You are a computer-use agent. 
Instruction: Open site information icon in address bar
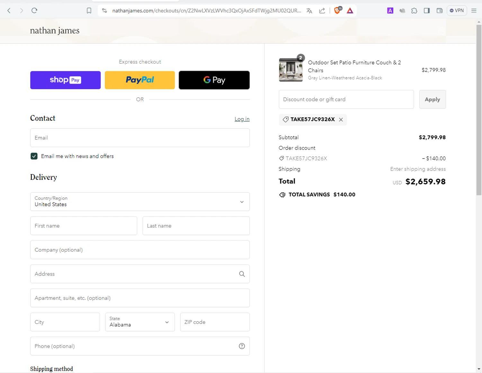tap(104, 11)
